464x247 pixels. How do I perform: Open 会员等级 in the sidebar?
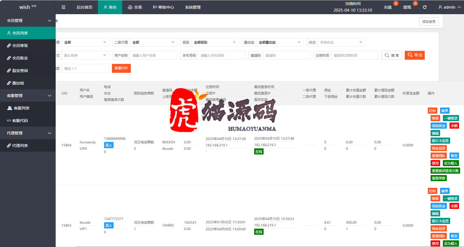pyautogui.click(x=28, y=46)
